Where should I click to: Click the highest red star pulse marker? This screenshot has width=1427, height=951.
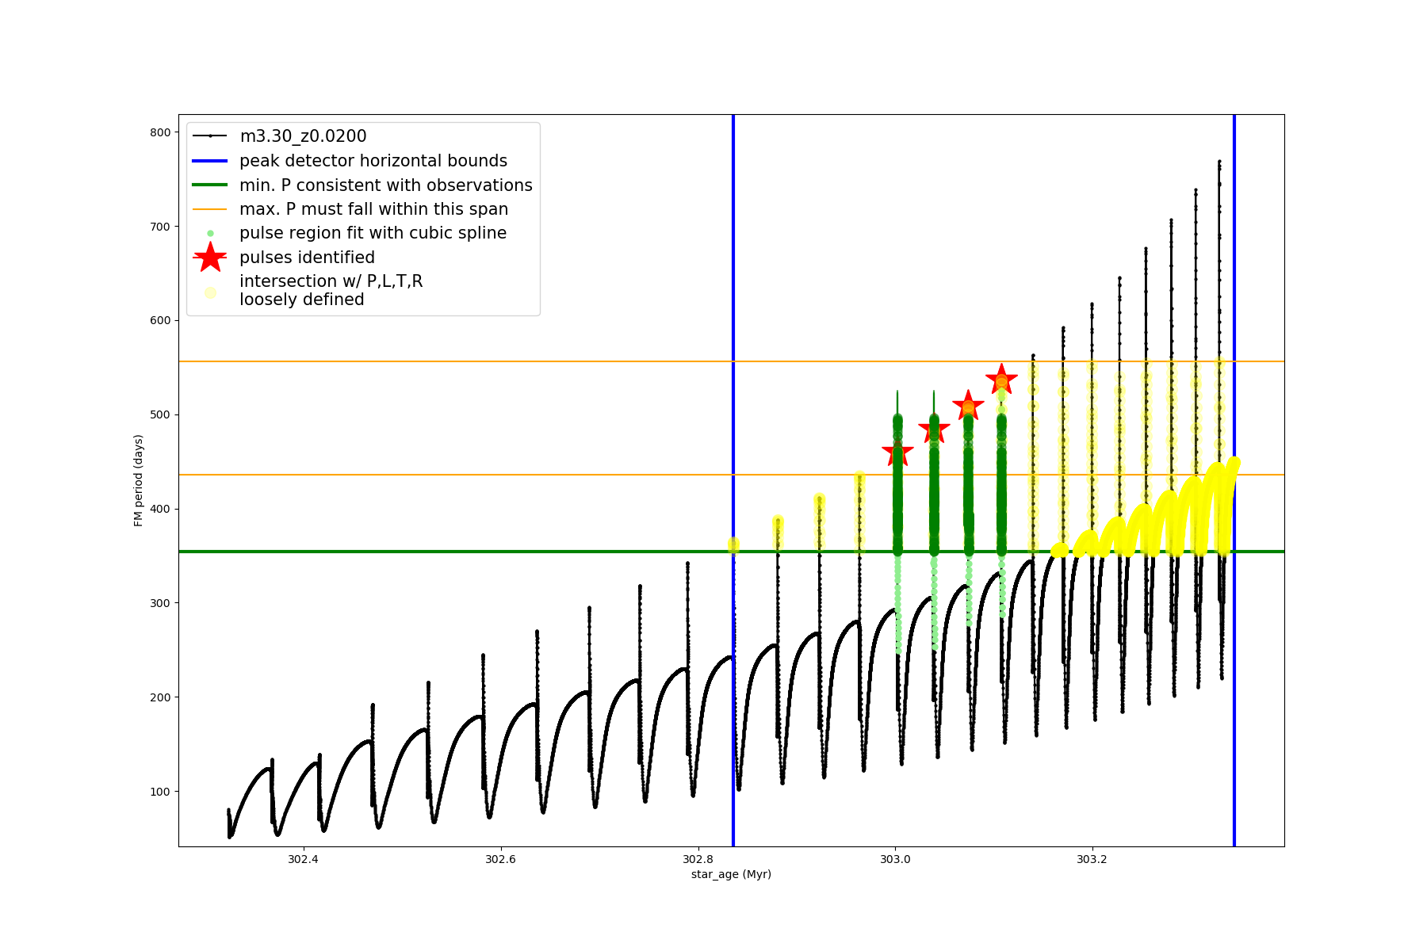click(1001, 380)
